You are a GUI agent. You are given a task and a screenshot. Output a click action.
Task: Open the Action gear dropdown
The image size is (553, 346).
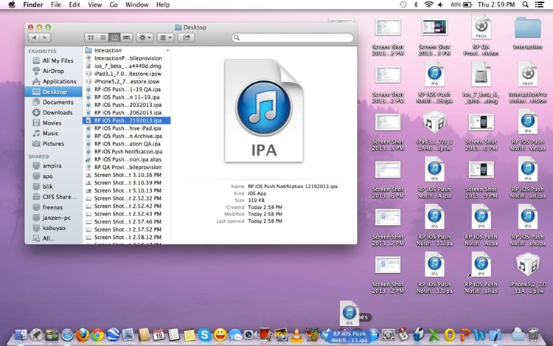pyautogui.click(x=145, y=37)
